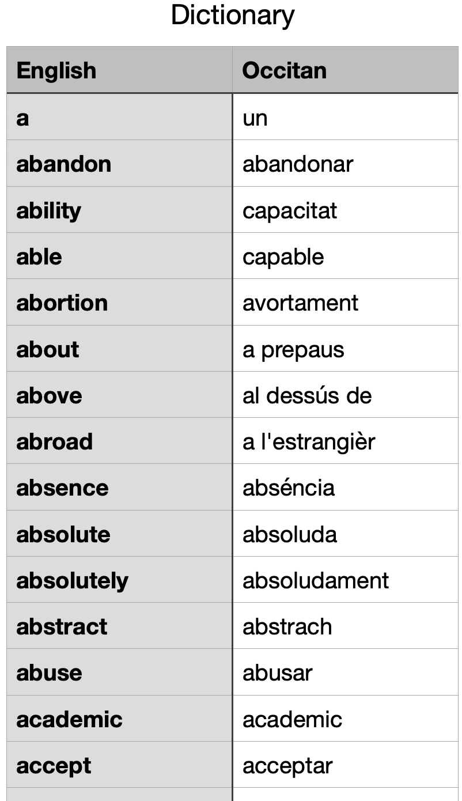
Task: Click the Occitan cell 'capable'
Action: click(x=283, y=256)
